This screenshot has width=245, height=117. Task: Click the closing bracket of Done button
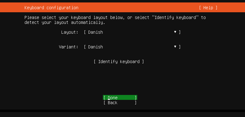click(x=136, y=98)
